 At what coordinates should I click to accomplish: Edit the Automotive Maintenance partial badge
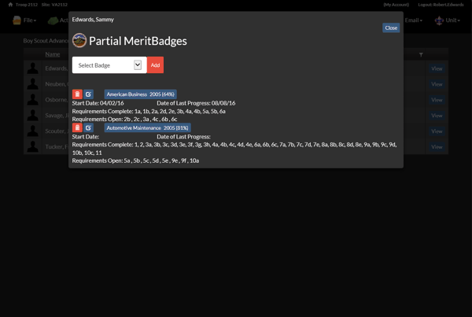(88, 127)
